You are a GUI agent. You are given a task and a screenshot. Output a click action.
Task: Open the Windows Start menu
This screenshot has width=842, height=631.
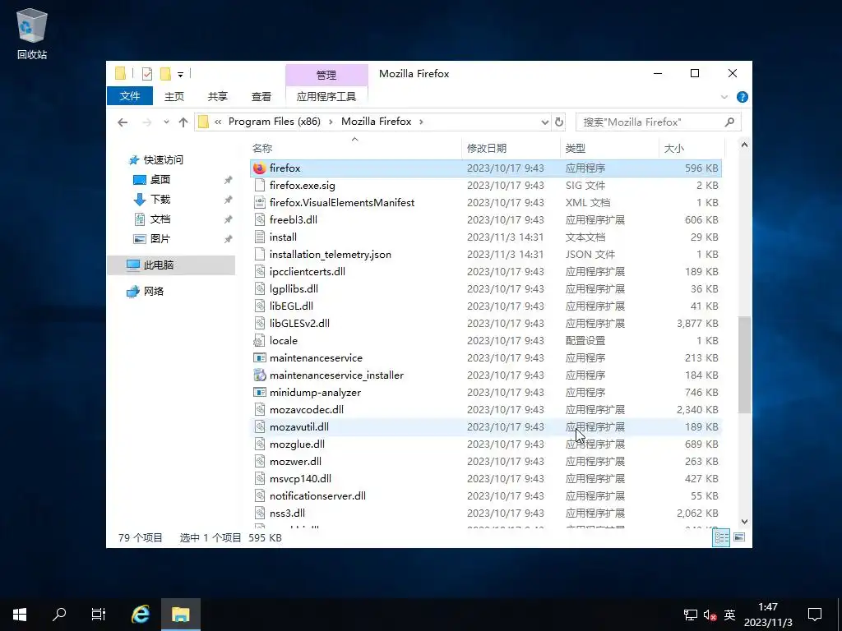20,615
